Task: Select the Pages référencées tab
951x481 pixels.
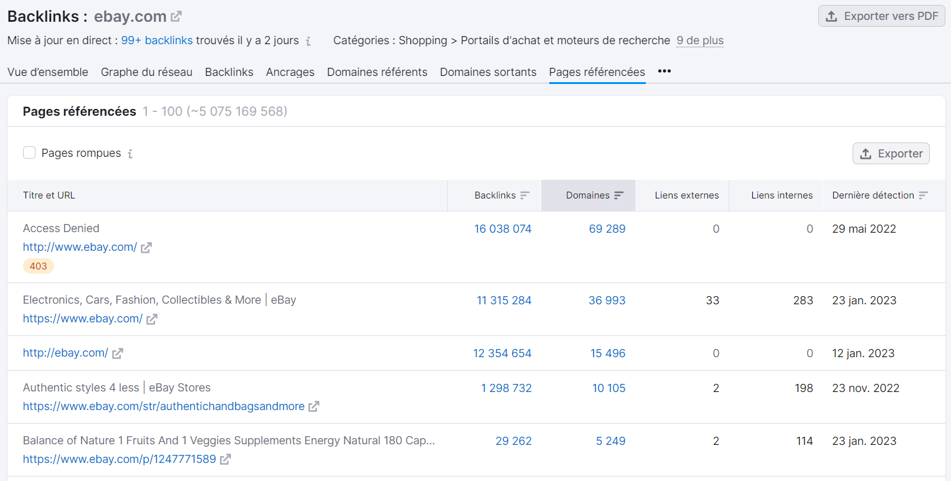Action: pyautogui.click(x=597, y=72)
